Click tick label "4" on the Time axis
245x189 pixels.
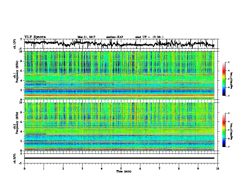[102, 169]
